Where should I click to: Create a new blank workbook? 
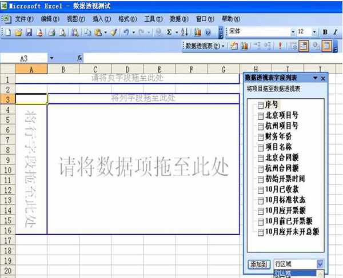[x=7, y=33]
